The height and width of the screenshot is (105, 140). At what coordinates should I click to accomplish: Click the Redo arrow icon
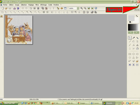(26, 8)
